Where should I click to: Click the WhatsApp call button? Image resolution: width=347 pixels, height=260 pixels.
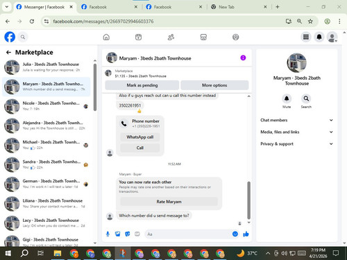(140, 137)
